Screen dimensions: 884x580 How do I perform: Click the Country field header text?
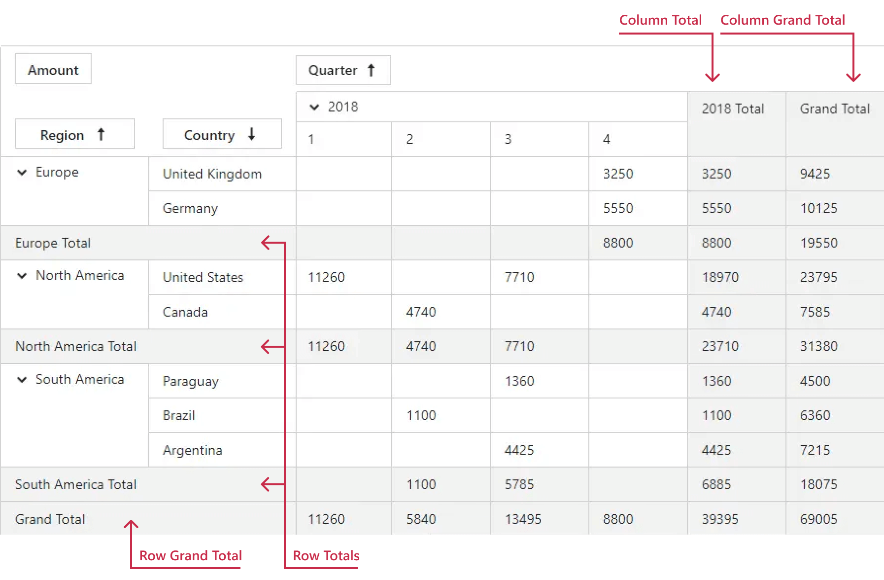coord(209,135)
